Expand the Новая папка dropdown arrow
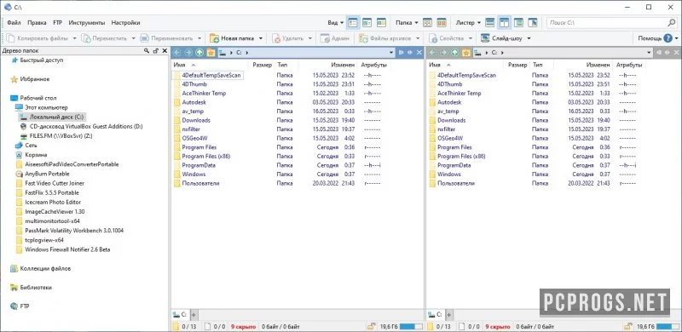 click(x=261, y=38)
